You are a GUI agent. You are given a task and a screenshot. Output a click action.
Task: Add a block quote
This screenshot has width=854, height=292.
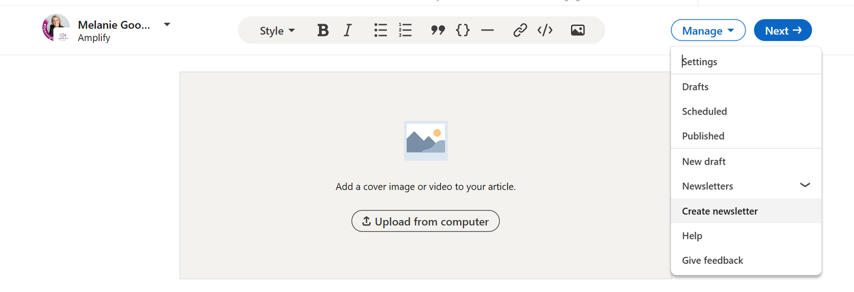438,30
